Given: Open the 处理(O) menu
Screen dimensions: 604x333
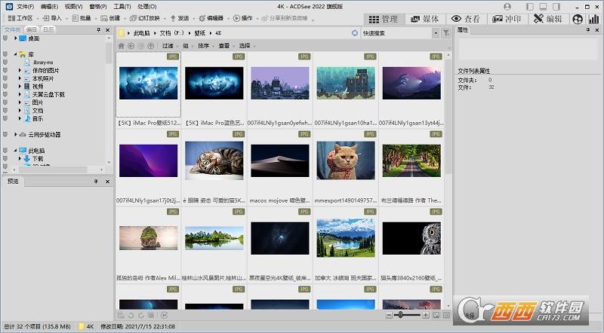Looking at the screenshot, I should click(x=146, y=7).
